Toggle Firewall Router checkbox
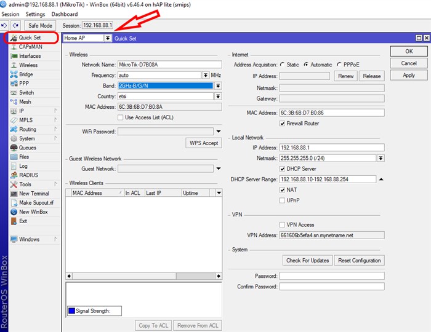Screen dimensions: 431x332 tap(282, 124)
